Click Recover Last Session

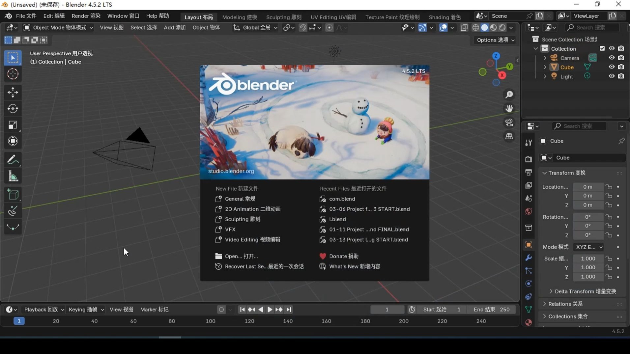pyautogui.click(x=264, y=266)
